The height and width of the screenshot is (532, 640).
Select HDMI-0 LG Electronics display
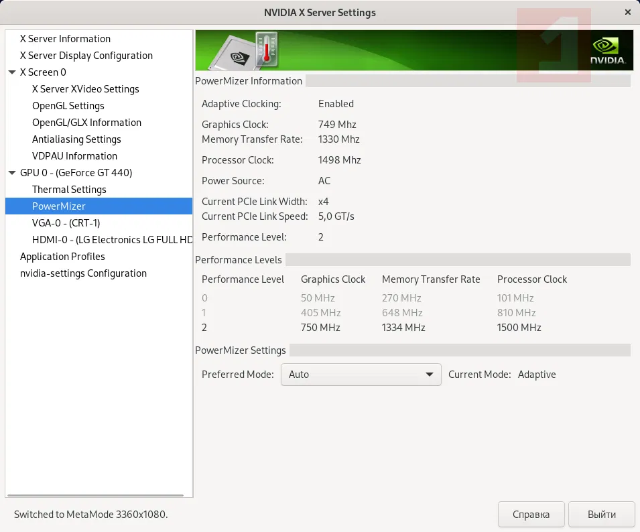(x=112, y=239)
